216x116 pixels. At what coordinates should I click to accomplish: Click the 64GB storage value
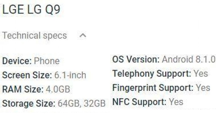click(x=69, y=103)
